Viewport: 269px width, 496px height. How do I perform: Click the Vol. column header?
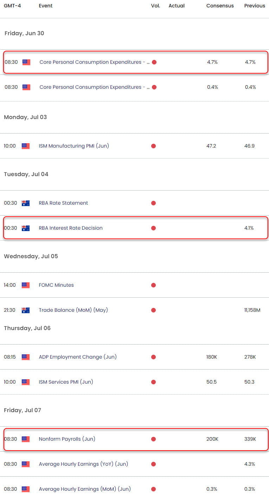[155, 6]
